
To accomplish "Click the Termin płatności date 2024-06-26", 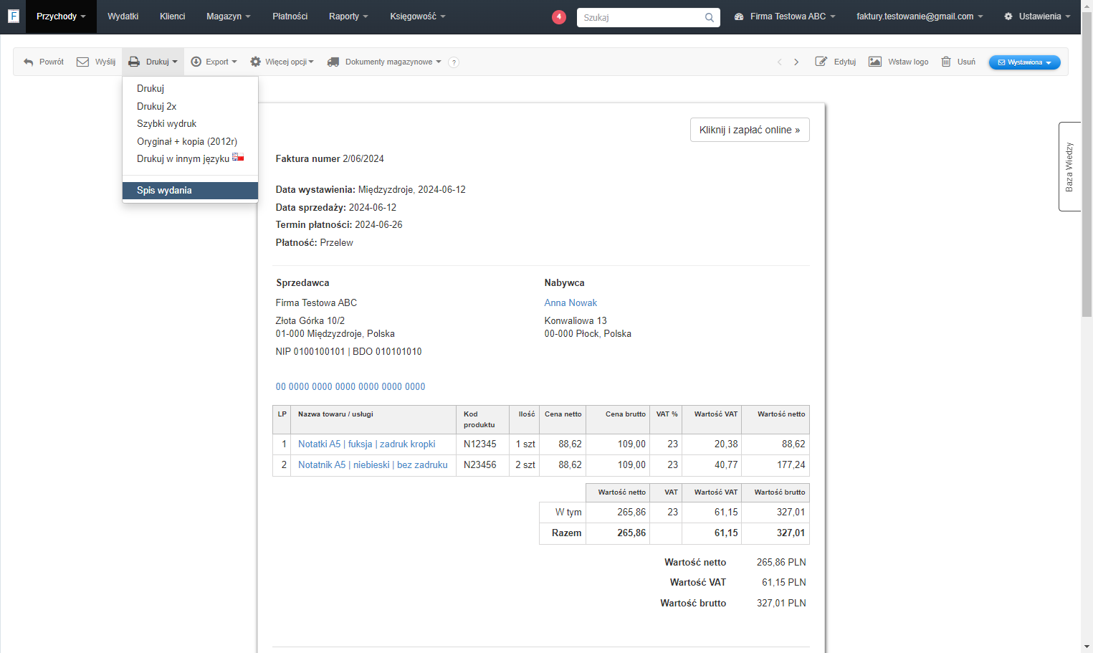I will [378, 225].
